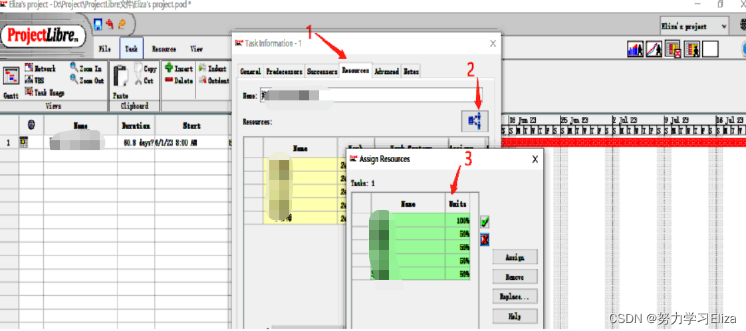Image resolution: width=746 pixels, height=331 pixels.
Task: Open the Gantt view
Action: [x=11, y=82]
